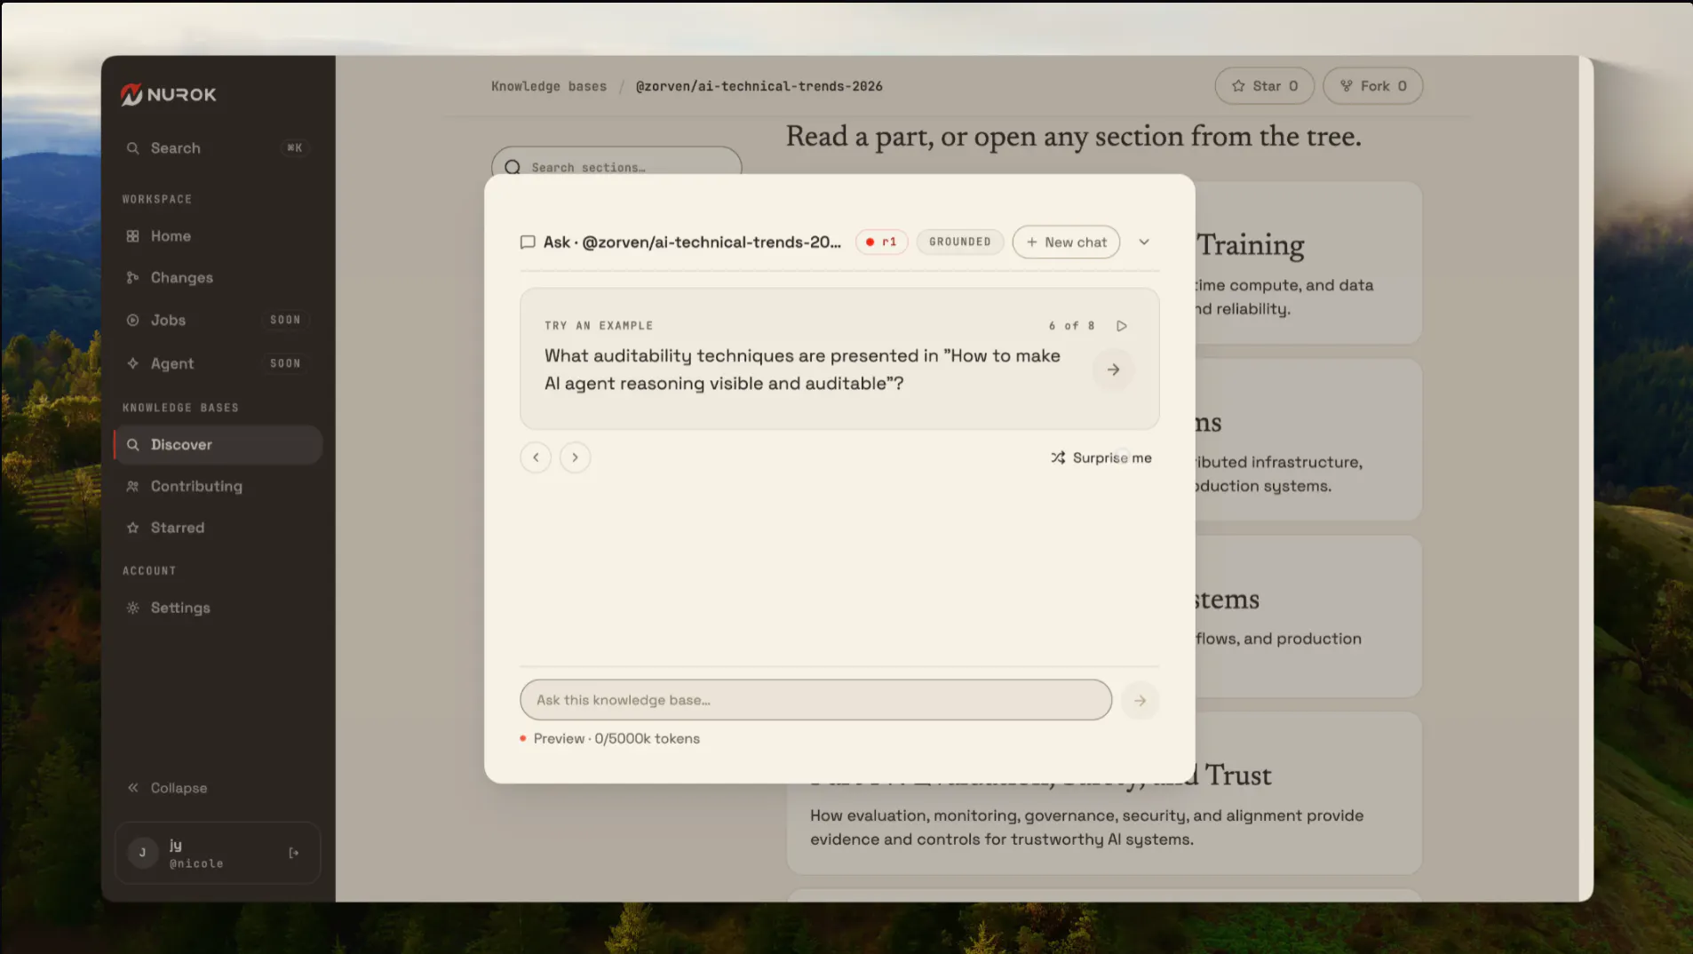
Task: Go to the next example question
Action: point(575,457)
